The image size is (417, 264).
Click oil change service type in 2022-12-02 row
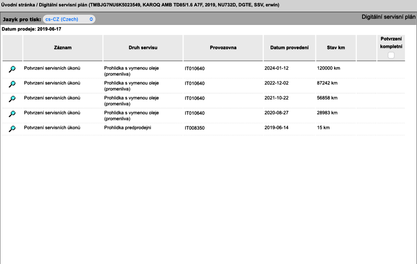(132, 86)
